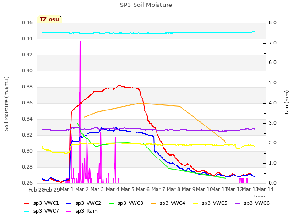Viewport: 293px width, 220px height.
Task: Click the 0.42 soil moisture tick label
Action: 27,55
